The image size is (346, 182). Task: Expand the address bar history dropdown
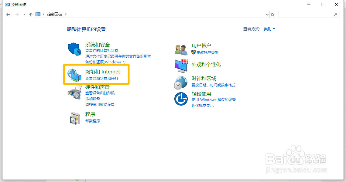267,15
